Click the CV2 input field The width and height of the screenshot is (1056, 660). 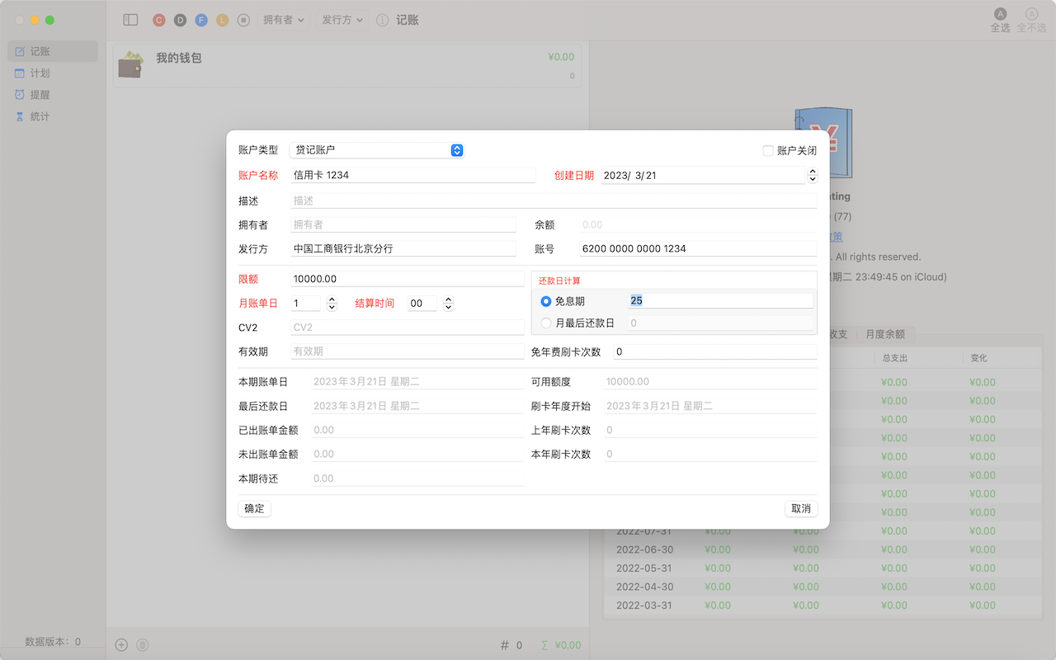pos(408,327)
